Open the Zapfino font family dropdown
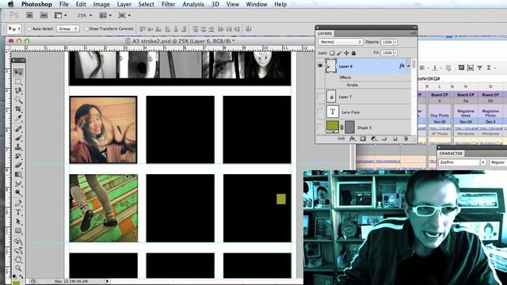The width and height of the screenshot is (507, 285). pyautogui.click(x=482, y=162)
